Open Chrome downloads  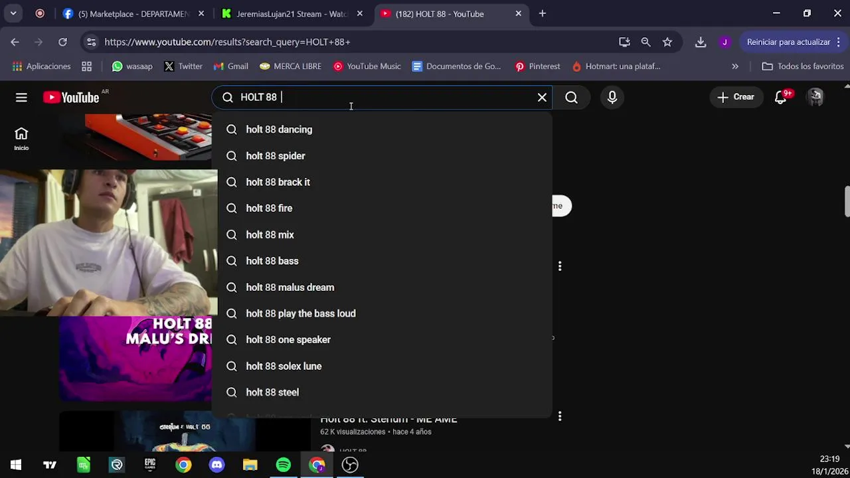[x=701, y=42]
